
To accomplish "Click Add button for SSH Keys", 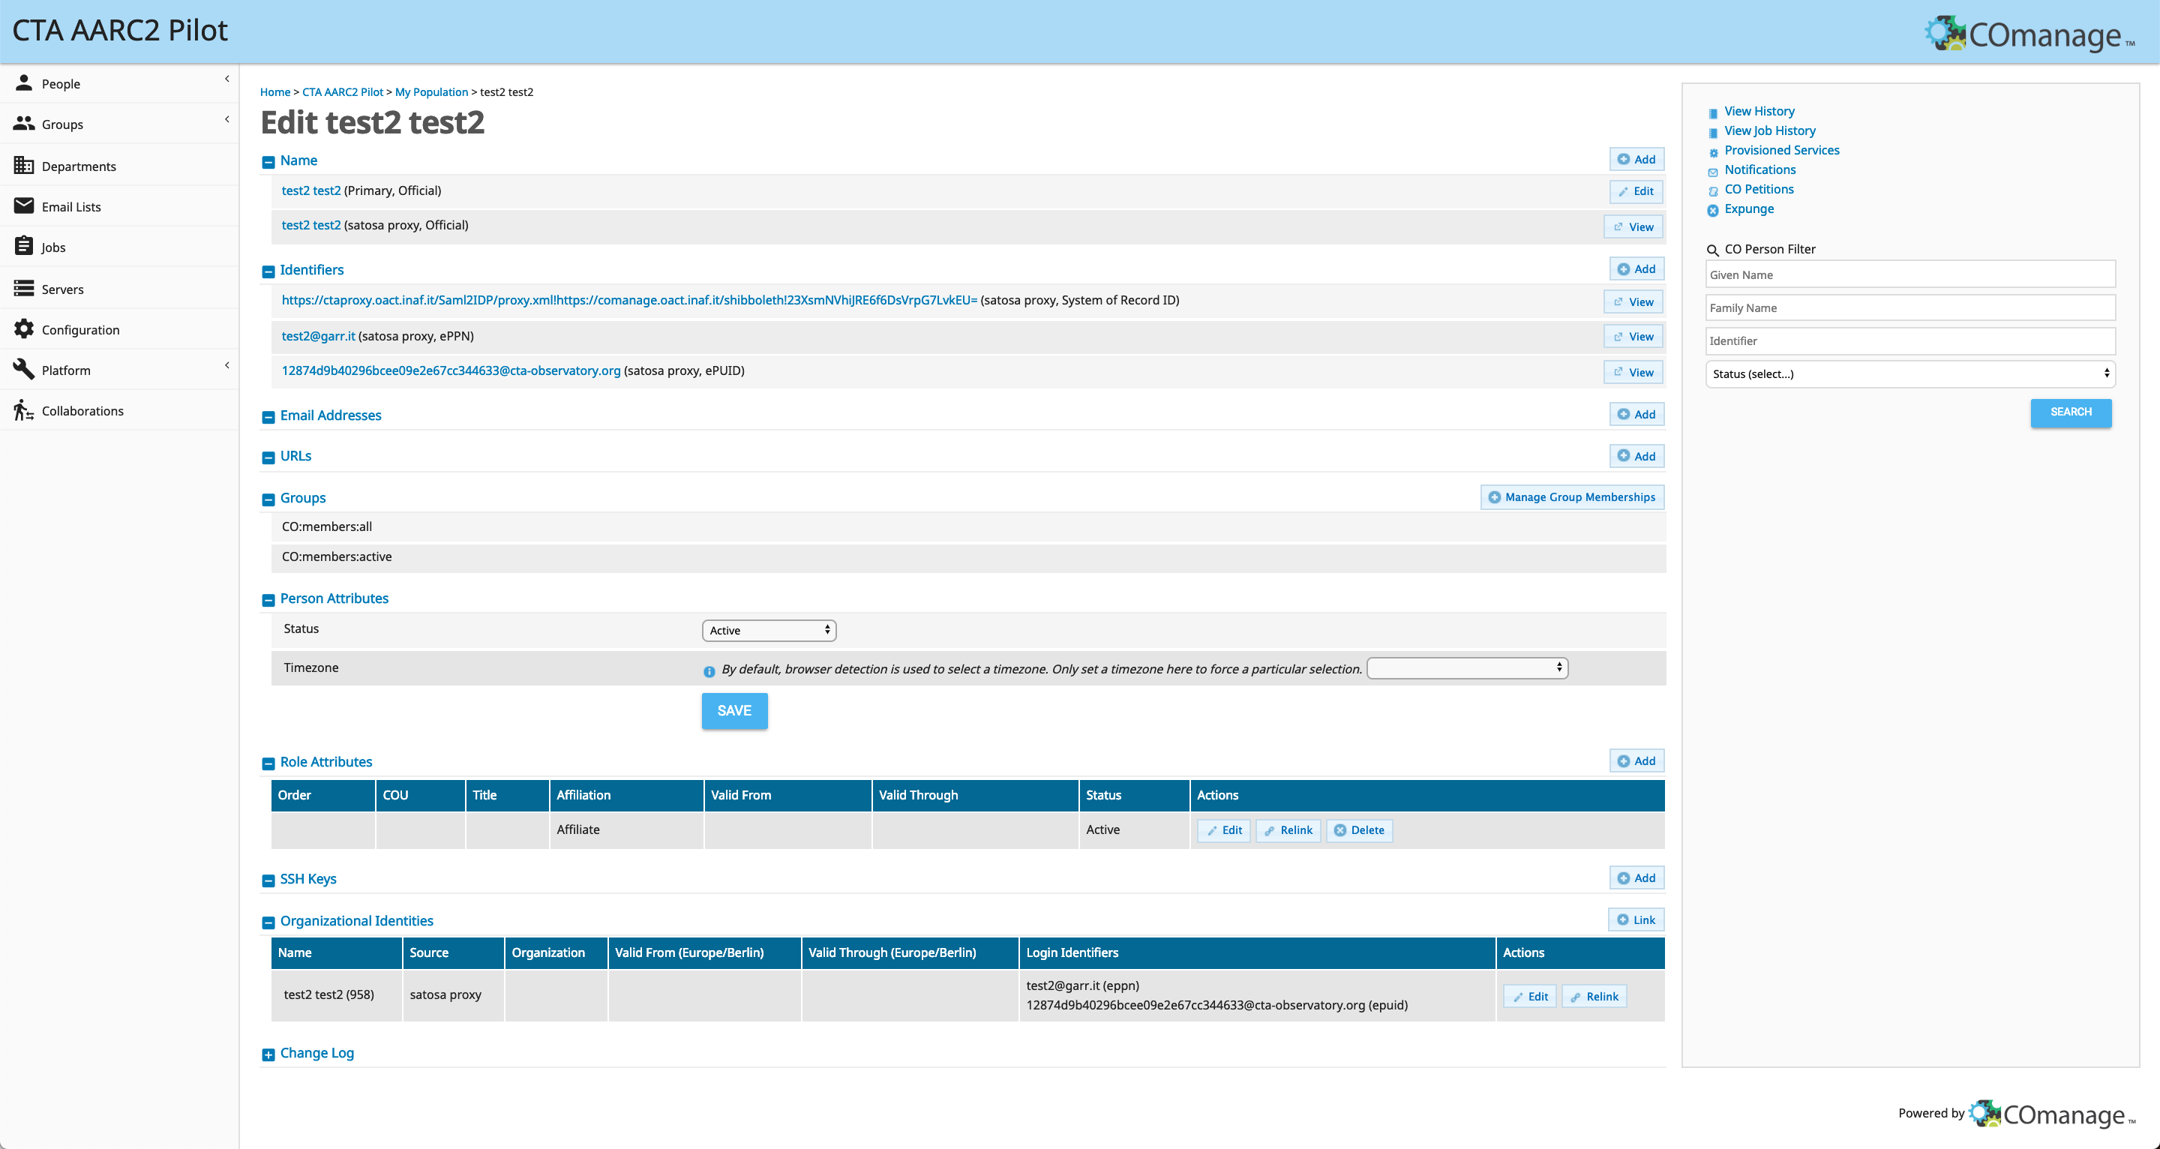I will [1636, 878].
